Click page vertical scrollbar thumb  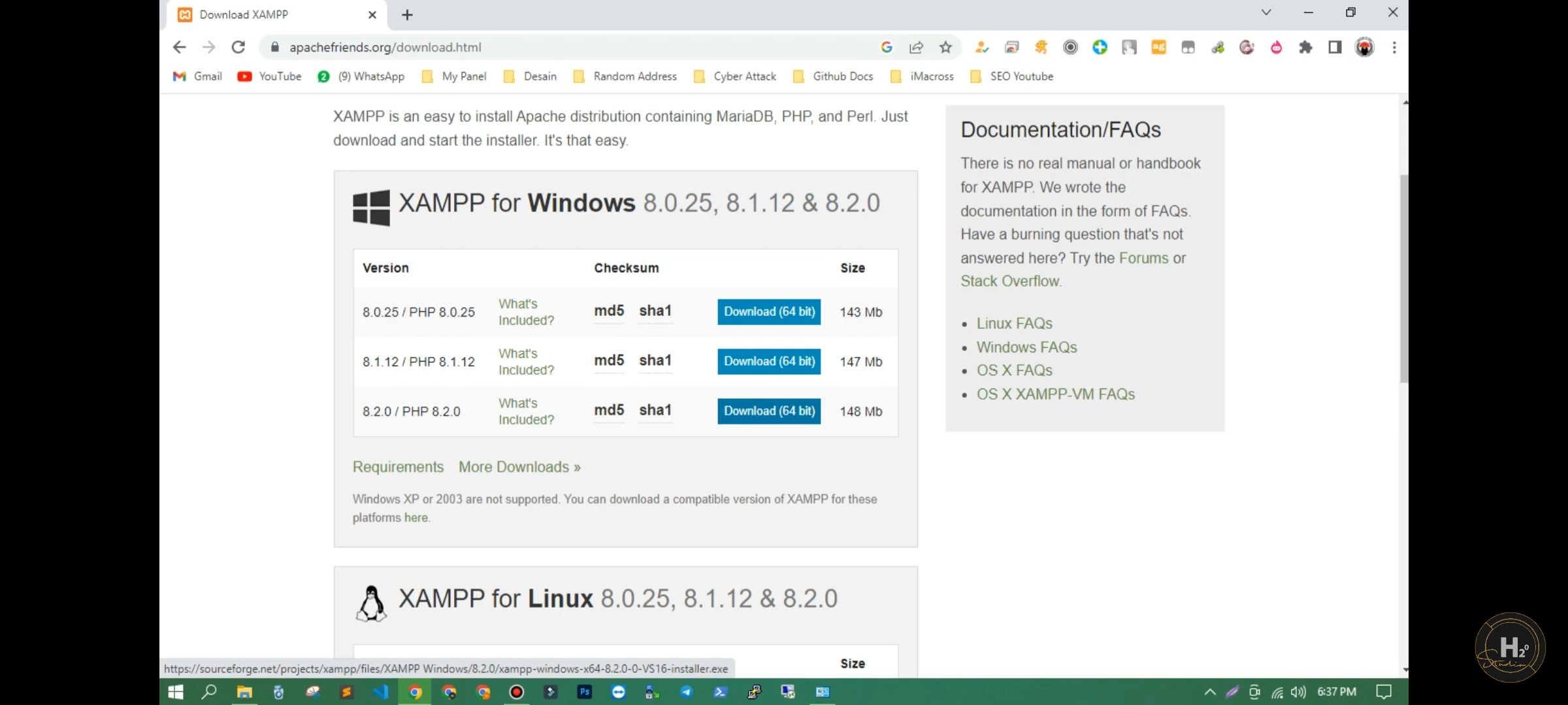[x=1403, y=279]
